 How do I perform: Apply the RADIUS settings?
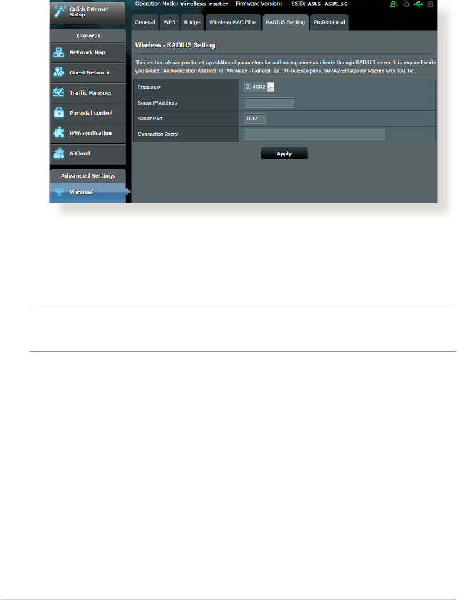pyautogui.click(x=284, y=153)
